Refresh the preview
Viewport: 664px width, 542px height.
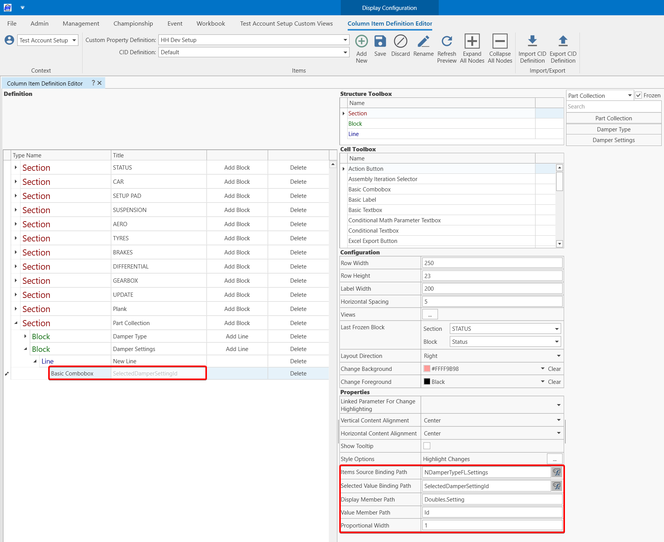tap(447, 41)
